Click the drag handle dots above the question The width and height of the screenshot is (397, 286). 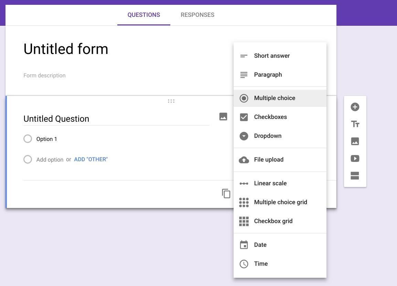171,101
